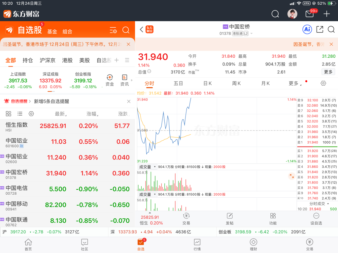Dismiss the holiday notice in watchlist panel
338x253 pixels.
(128, 44)
